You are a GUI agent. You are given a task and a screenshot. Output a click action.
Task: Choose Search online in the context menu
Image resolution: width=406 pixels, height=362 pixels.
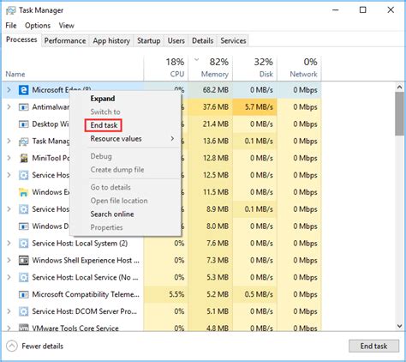[x=112, y=214]
